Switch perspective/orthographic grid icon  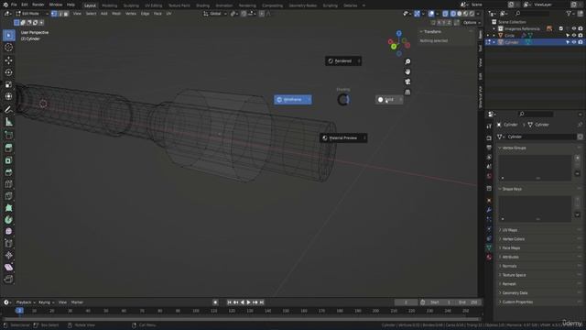[407, 92]
